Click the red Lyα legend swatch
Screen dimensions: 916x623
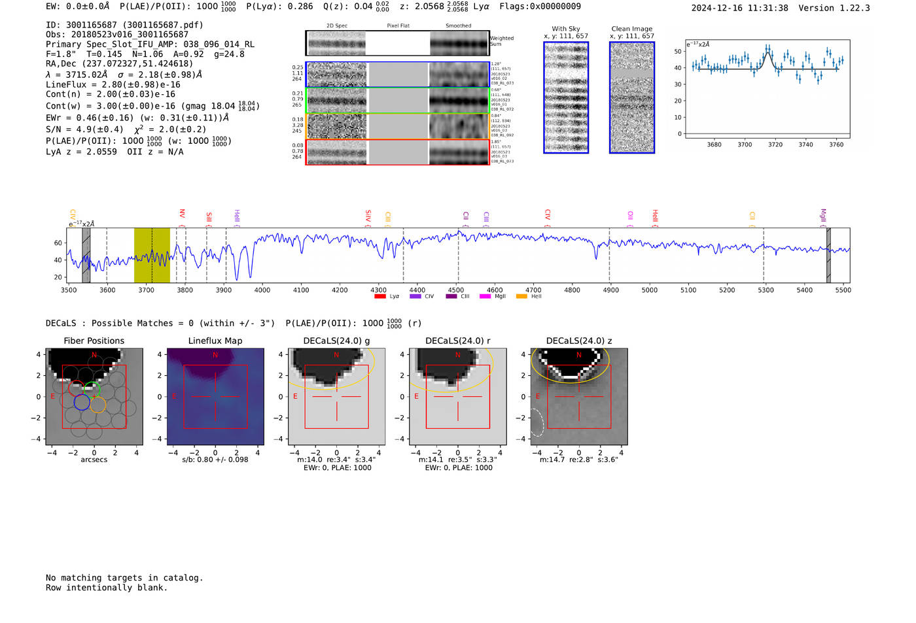[x=379, y=297]
